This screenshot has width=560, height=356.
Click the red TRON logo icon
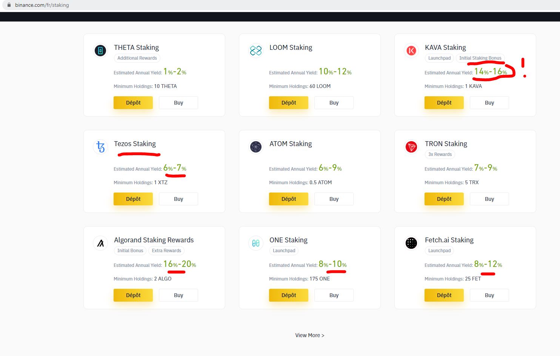(x=411, y=147)
